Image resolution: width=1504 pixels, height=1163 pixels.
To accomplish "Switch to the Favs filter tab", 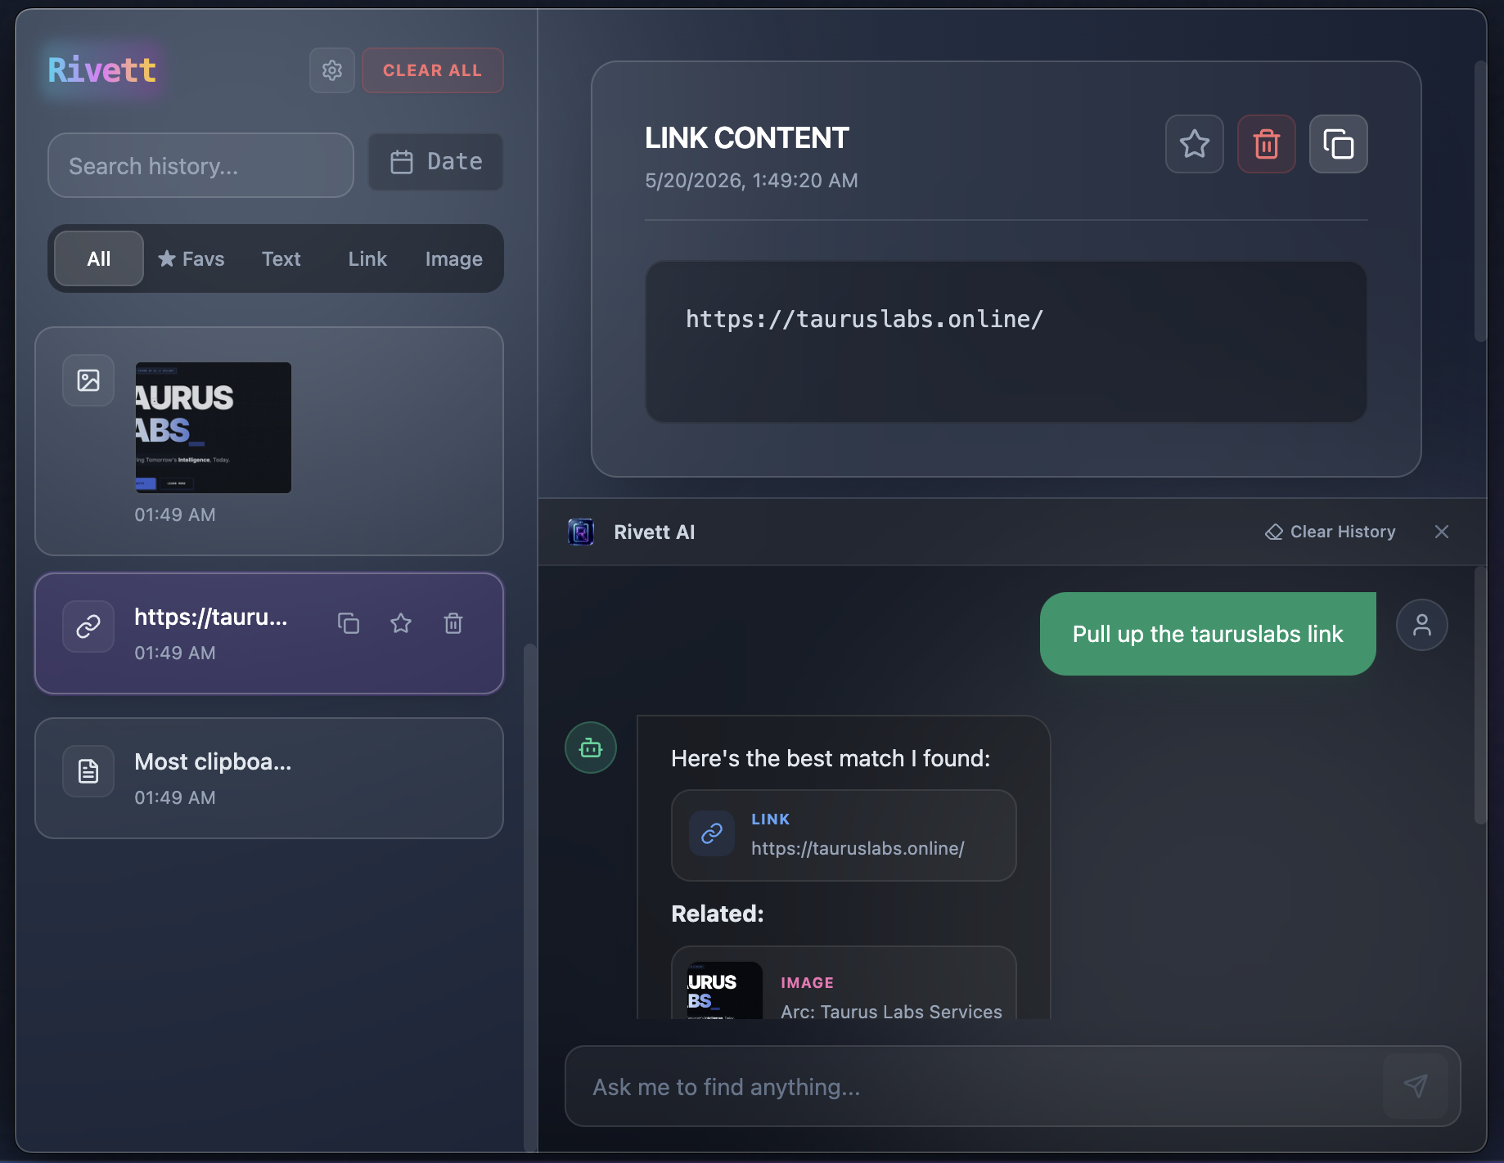I will pos(191,258).
